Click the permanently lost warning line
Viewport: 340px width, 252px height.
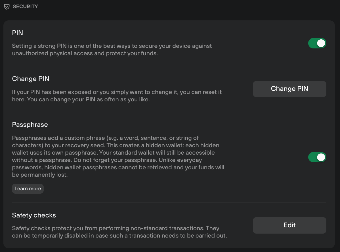click(40, 175)
